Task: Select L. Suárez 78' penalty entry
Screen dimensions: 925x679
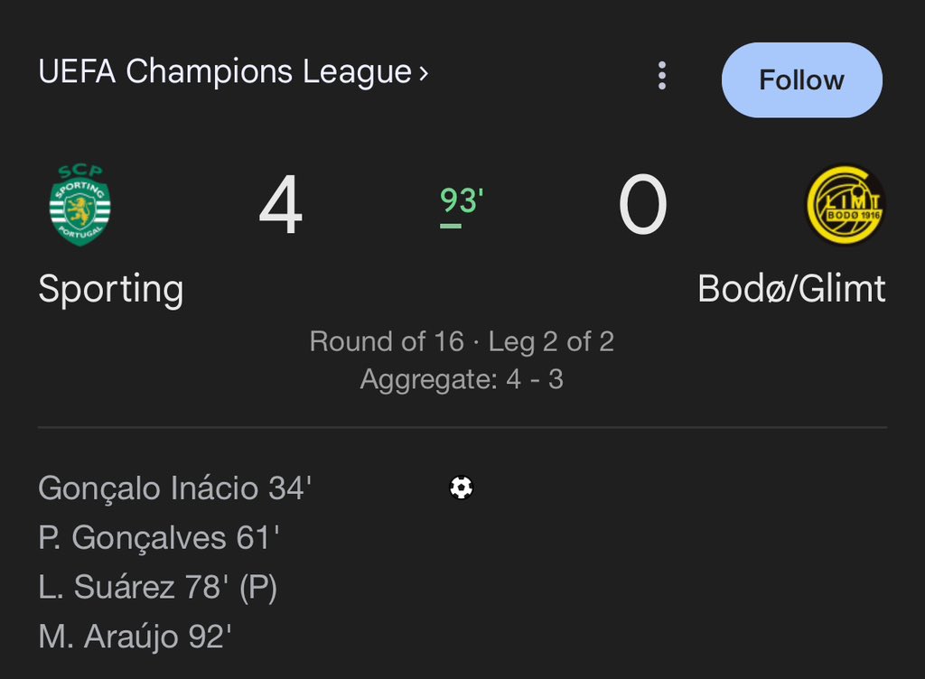Action: [157, 588]
